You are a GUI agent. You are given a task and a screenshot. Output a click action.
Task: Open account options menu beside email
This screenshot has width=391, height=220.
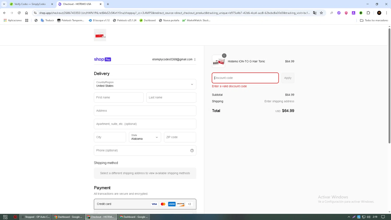click(195, 59)
